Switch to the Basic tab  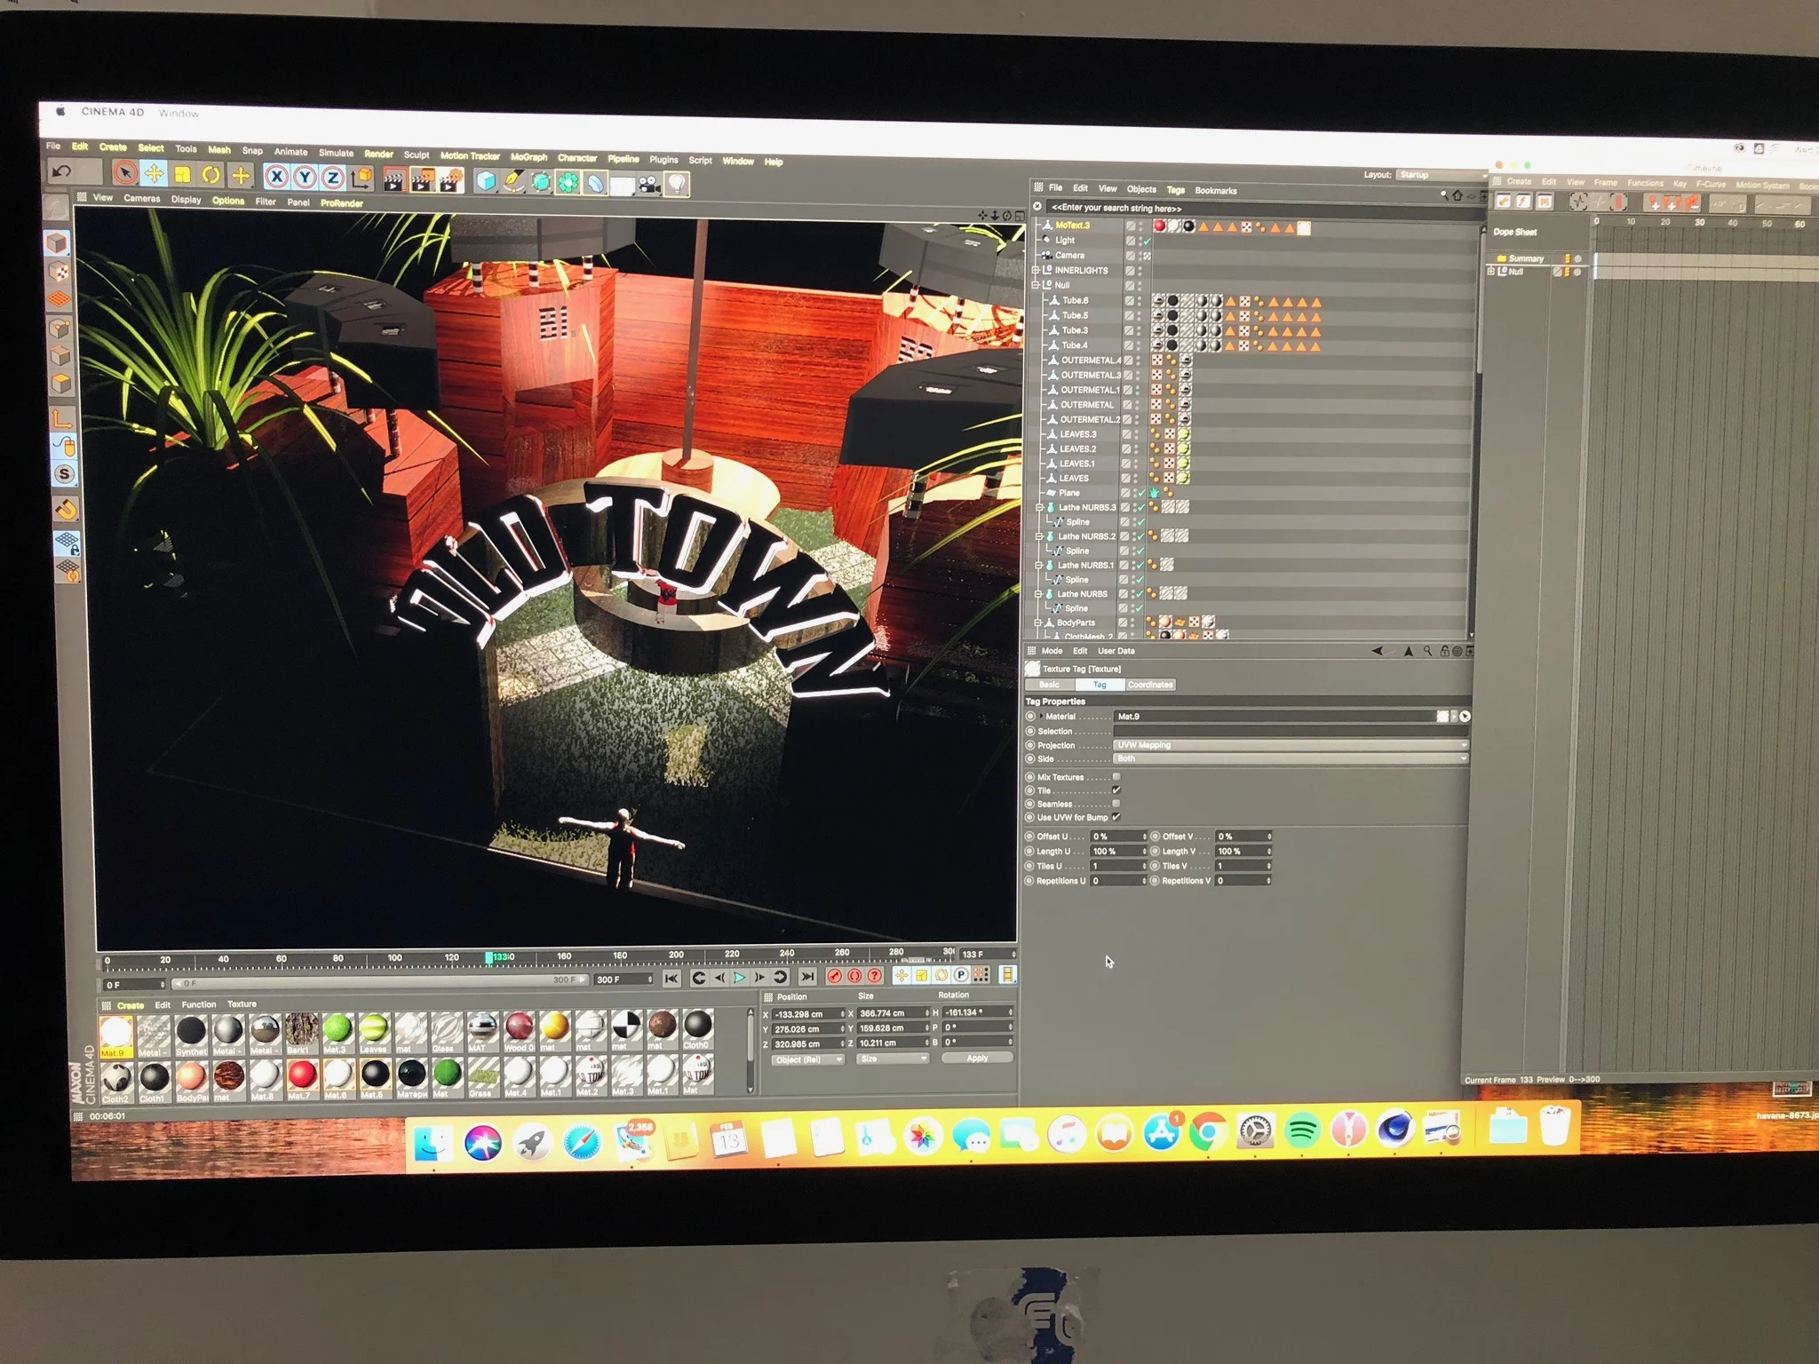(1049, 685)
